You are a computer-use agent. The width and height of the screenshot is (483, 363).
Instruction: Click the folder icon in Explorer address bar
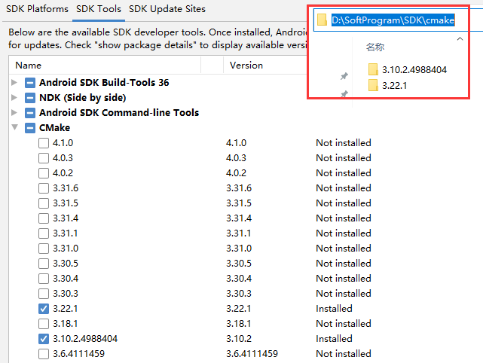(322, 20)
